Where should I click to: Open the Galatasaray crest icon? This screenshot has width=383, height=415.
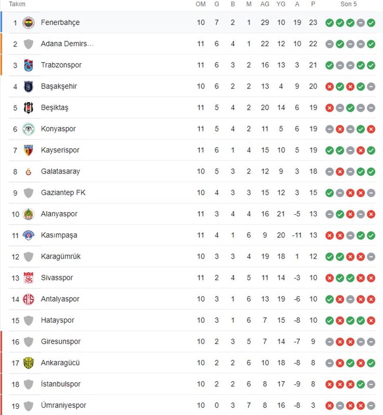[x=28, y=172]
